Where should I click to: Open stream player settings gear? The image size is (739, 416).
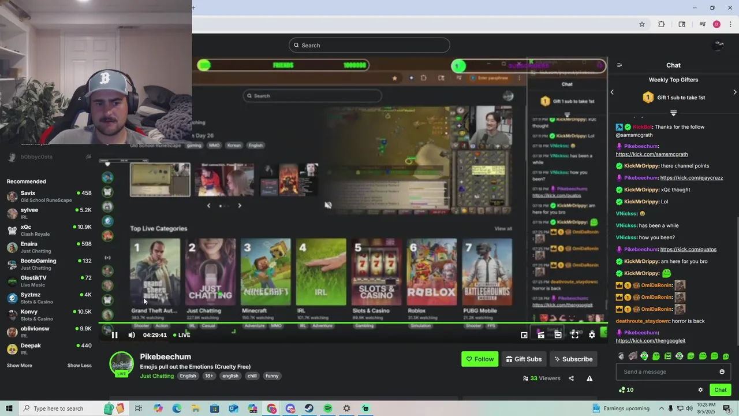(x=592, y=335)
